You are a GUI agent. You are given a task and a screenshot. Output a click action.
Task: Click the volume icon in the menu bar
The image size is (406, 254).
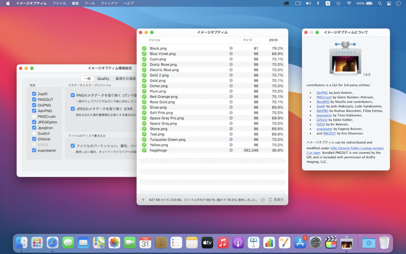(308, 3)
